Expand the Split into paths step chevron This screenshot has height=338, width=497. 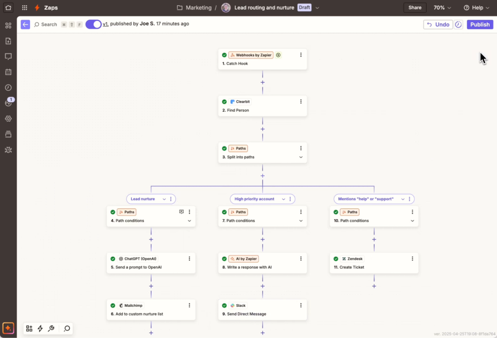(301, 157)
